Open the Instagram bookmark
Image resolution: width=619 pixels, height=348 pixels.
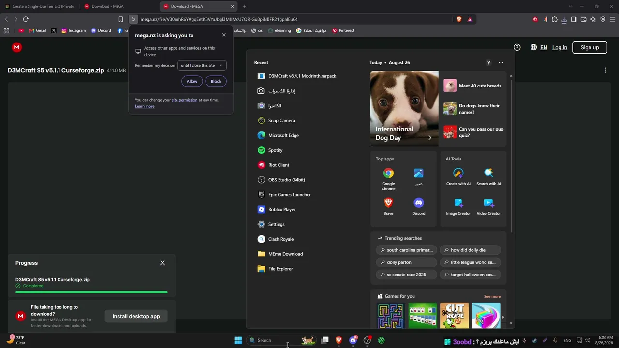point(74,30)
